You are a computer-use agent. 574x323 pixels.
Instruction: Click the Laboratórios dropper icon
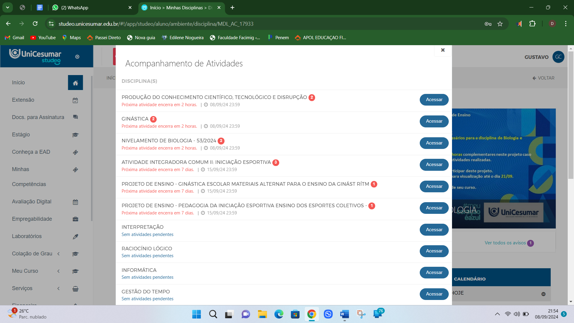(x=75, y=237)
